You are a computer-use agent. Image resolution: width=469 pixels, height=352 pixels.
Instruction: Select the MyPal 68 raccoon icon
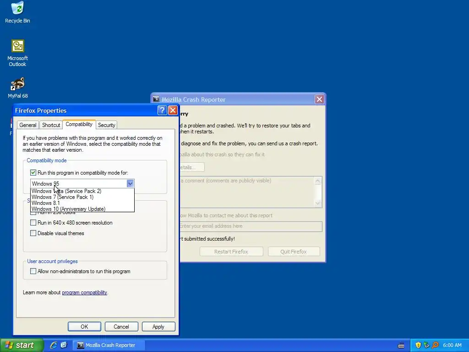coord(17,88)
